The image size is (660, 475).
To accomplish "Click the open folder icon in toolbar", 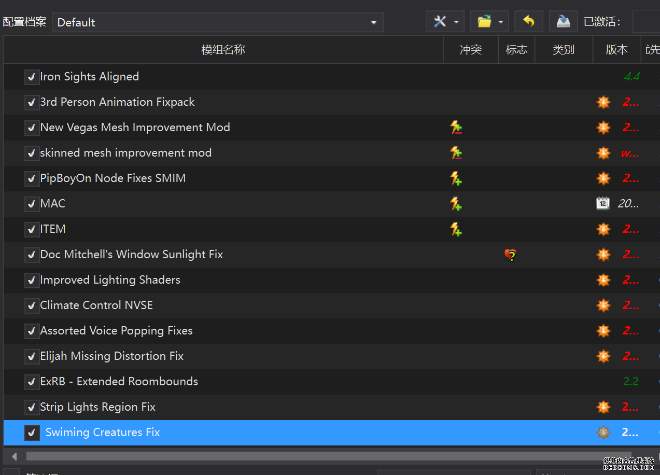I will [x=484, y=22].
